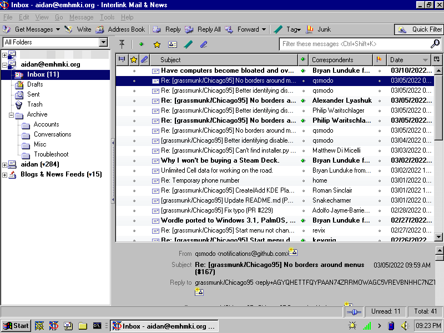444x333 pixels.
Task: Open the Tools menu
Action: pos(107,17)
